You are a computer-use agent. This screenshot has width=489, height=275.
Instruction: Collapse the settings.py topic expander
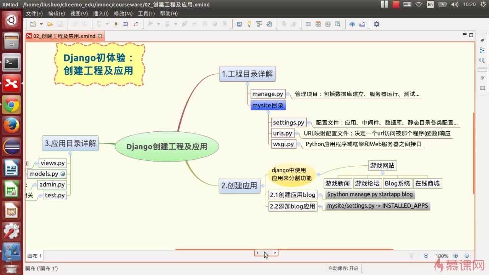[x=309, y=123]
